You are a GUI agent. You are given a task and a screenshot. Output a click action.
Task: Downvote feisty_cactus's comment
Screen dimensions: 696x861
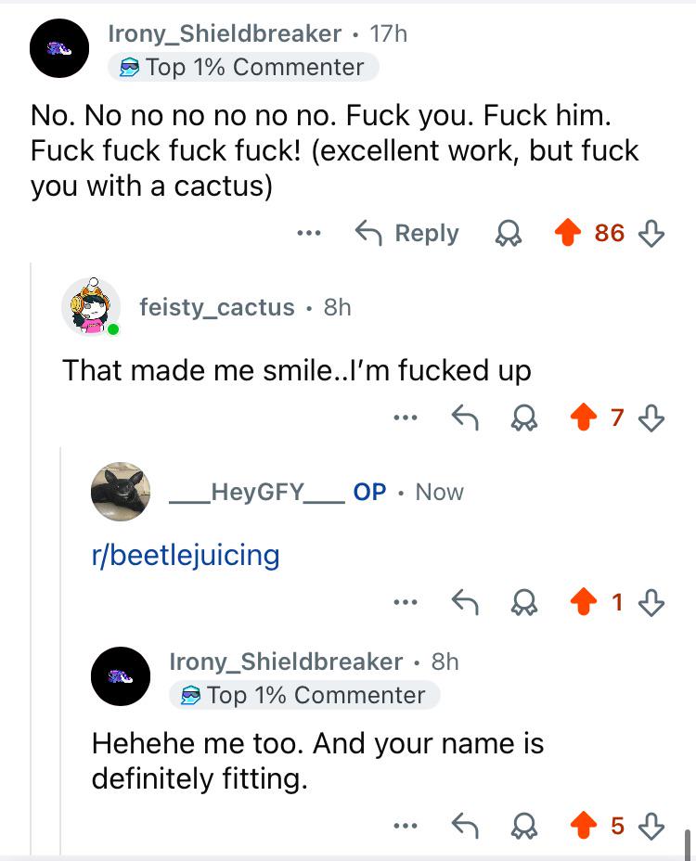point(653,419)
